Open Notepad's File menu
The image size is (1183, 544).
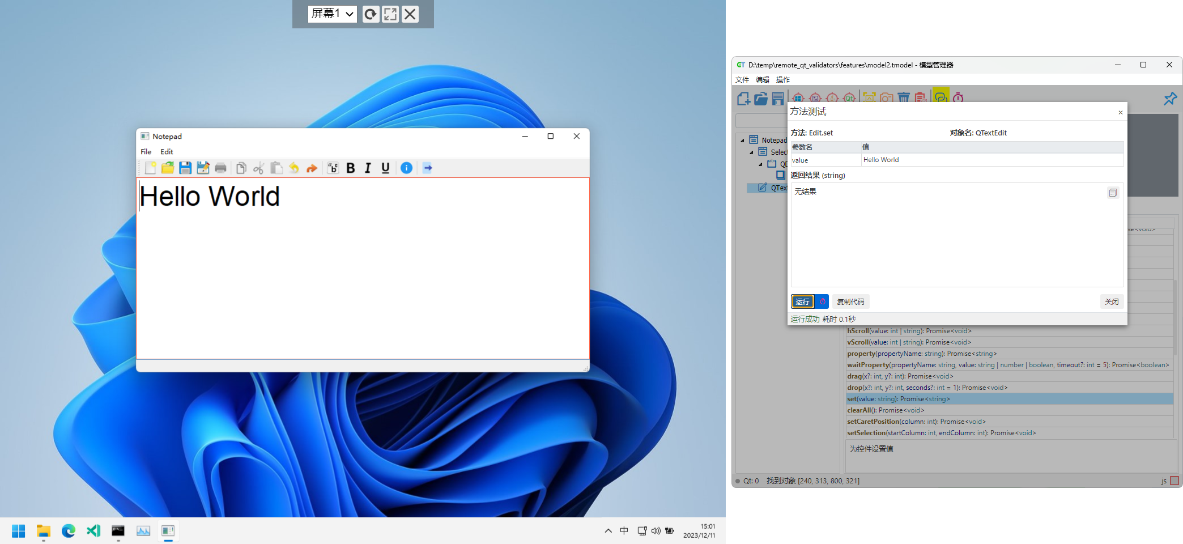tap(146, 151)
